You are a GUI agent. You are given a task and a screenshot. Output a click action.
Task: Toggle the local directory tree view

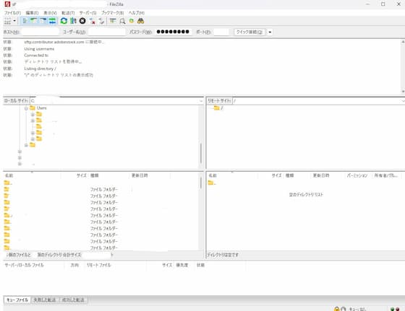[x=34, y=21]
